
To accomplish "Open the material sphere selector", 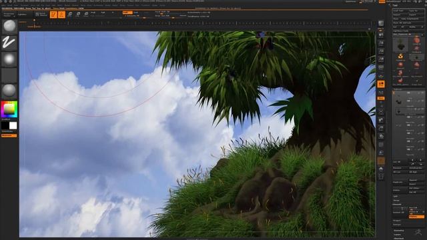I will pos(9,91).
